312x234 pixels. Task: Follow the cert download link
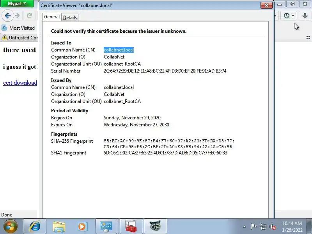tap(20, 83)
